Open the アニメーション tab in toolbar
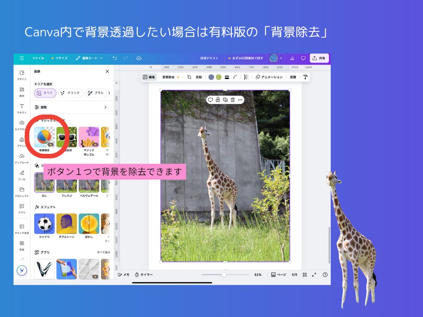Screen dimensions: 423x317 [269, 77]
